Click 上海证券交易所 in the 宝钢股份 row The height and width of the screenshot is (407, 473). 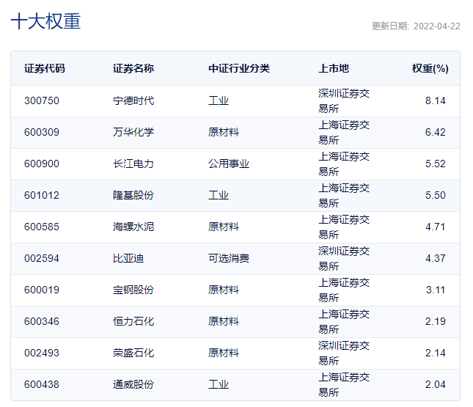[x=344, y=290]
